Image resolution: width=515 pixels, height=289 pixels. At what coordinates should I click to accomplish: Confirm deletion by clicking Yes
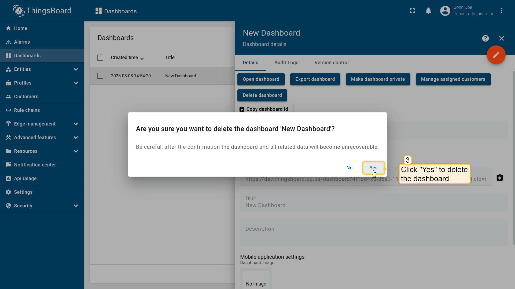(x=373, y=168)
